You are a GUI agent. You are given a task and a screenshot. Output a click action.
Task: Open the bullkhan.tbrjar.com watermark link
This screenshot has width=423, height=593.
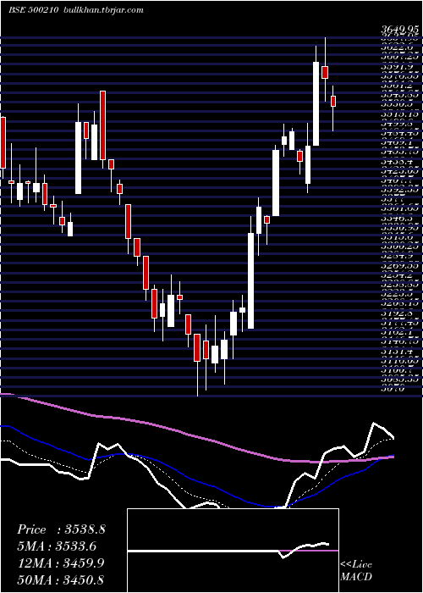102,10
